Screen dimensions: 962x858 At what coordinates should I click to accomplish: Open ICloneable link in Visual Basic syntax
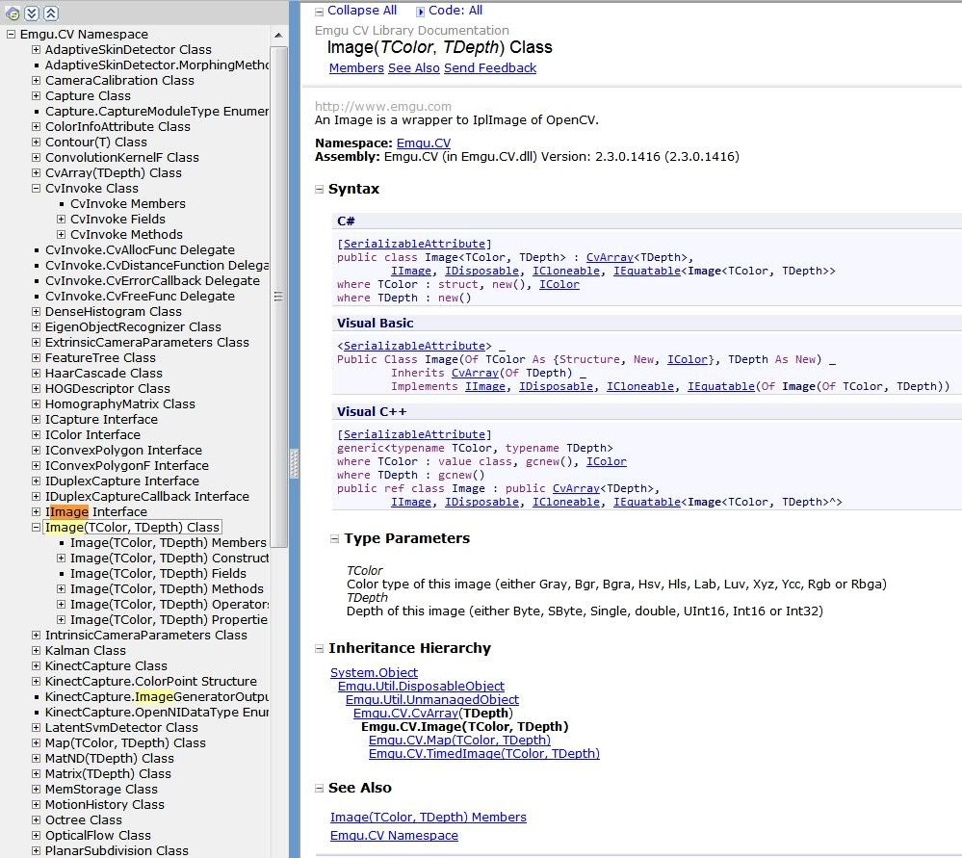point(640,386)
